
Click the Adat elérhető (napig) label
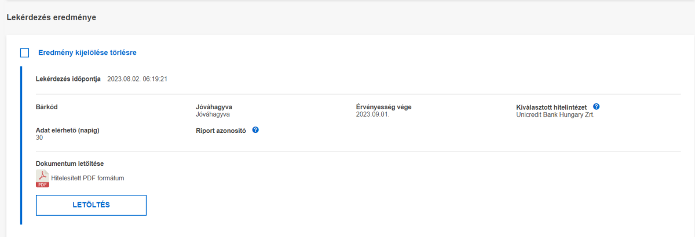click(68, 131)
